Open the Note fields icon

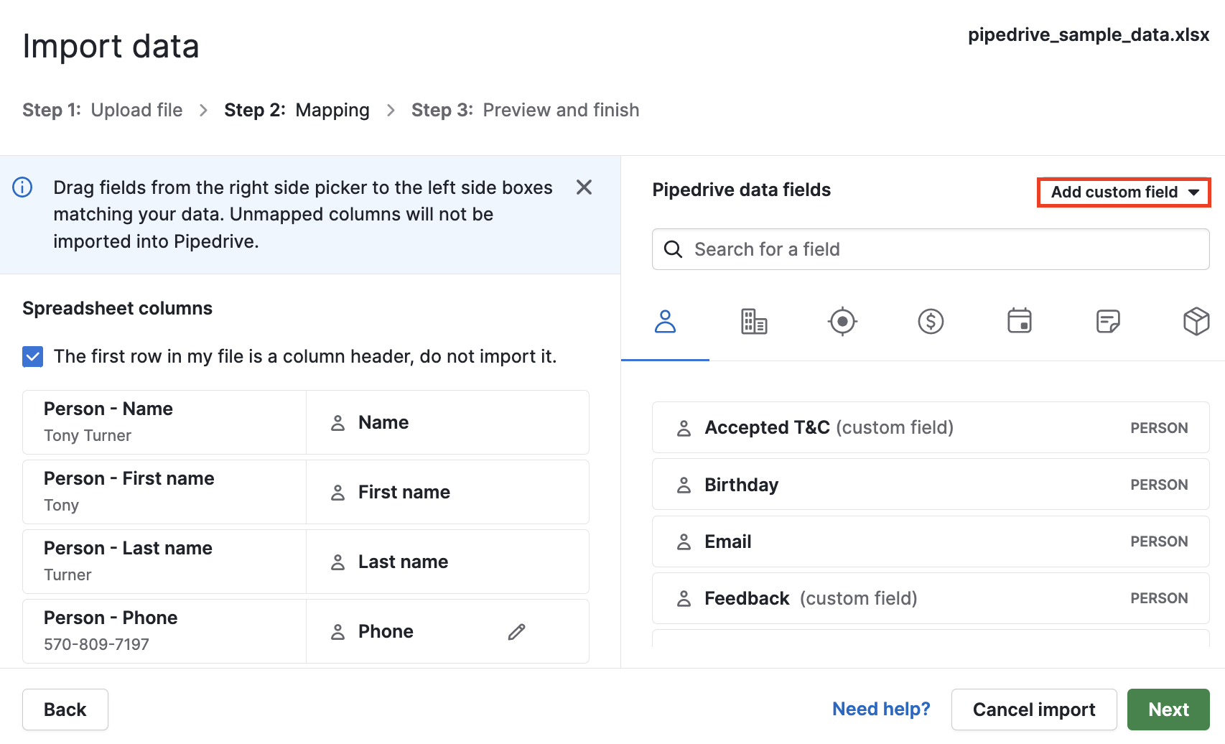[x=1108, y=322]
